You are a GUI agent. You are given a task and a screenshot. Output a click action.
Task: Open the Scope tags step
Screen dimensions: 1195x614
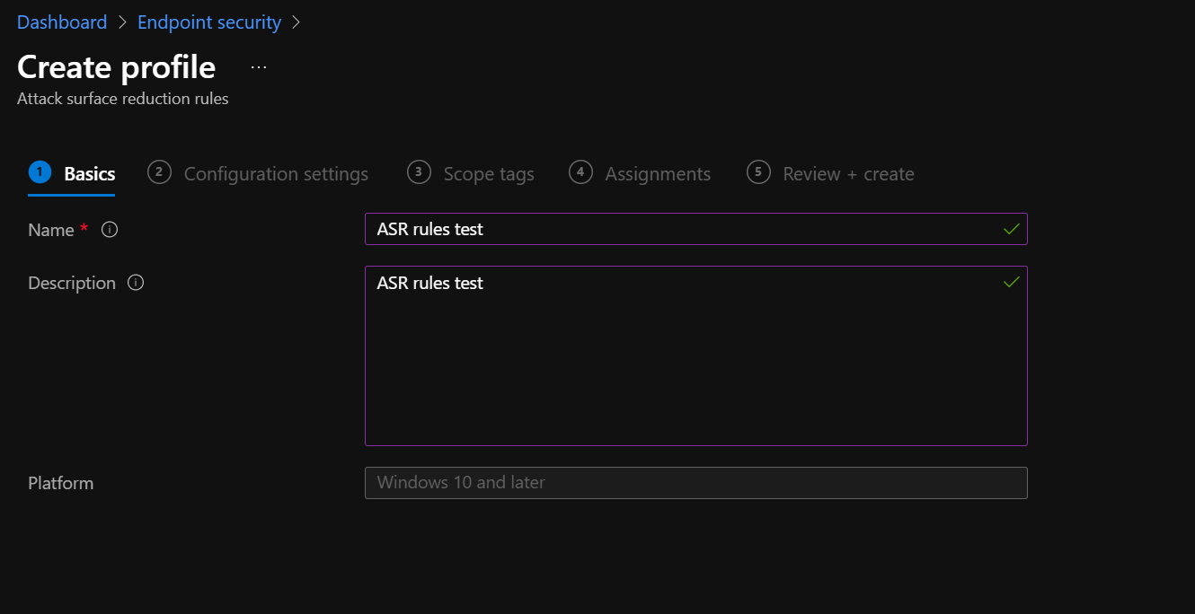pos(489,173)
